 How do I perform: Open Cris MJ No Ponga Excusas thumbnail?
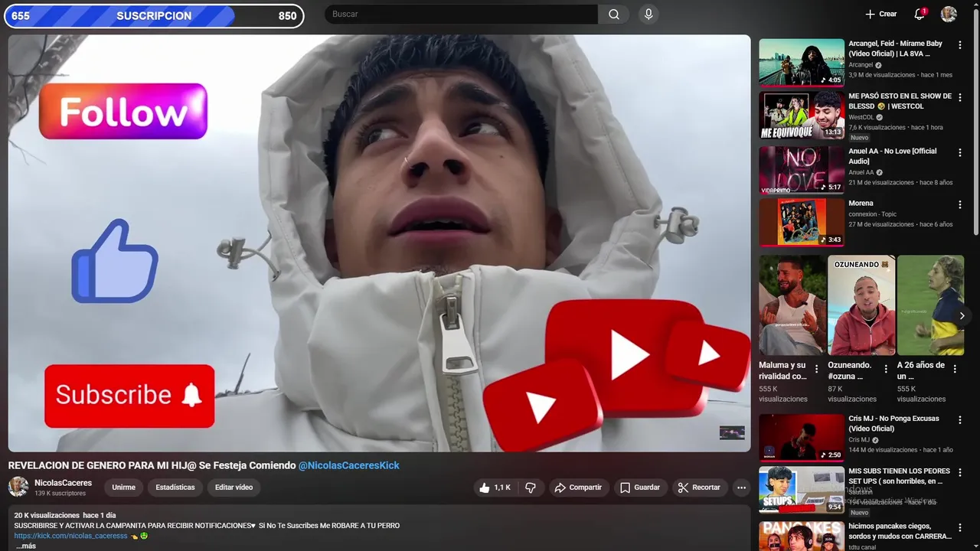point(802,437)
